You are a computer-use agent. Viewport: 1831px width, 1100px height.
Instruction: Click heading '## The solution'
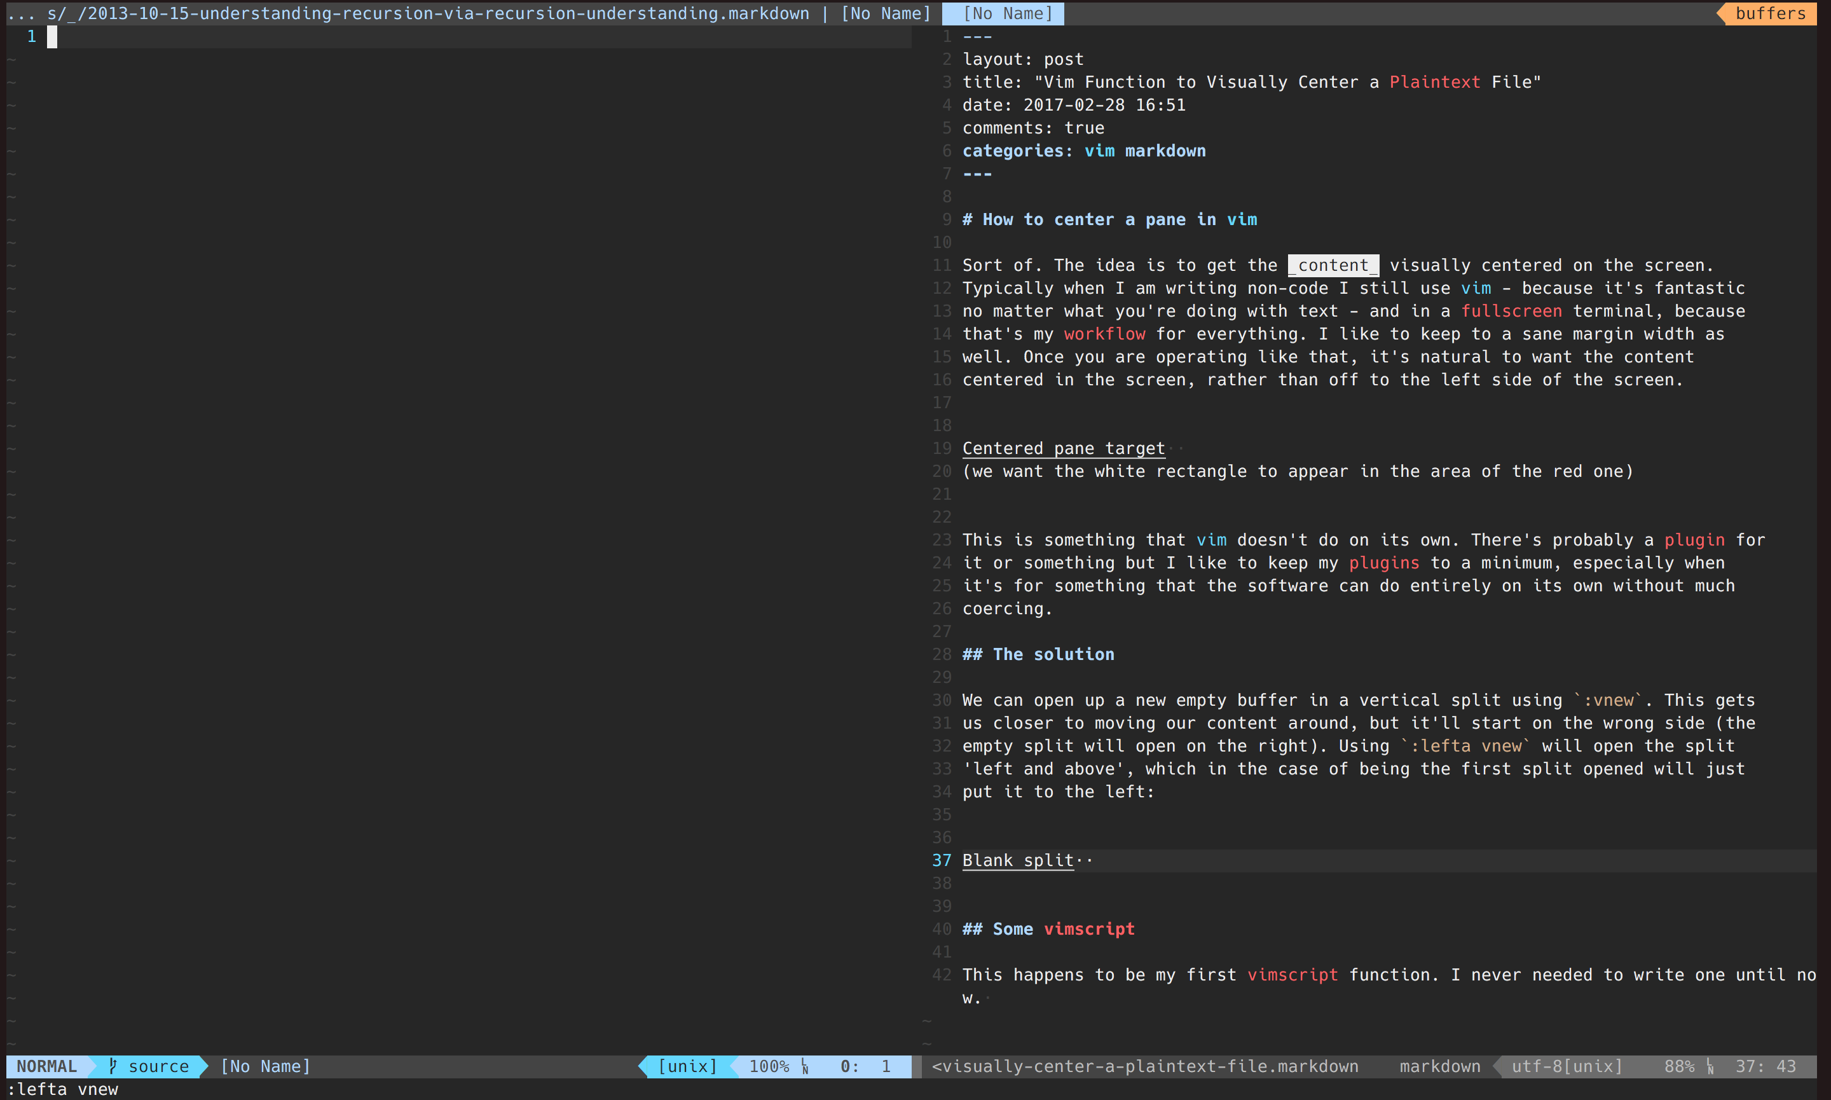point(1038,654)
